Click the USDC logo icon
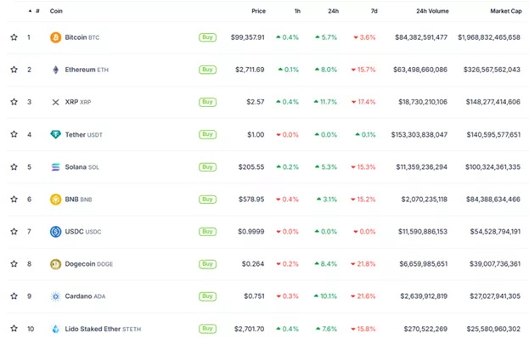This screenshot has width=529, height=338. [56, 232]
